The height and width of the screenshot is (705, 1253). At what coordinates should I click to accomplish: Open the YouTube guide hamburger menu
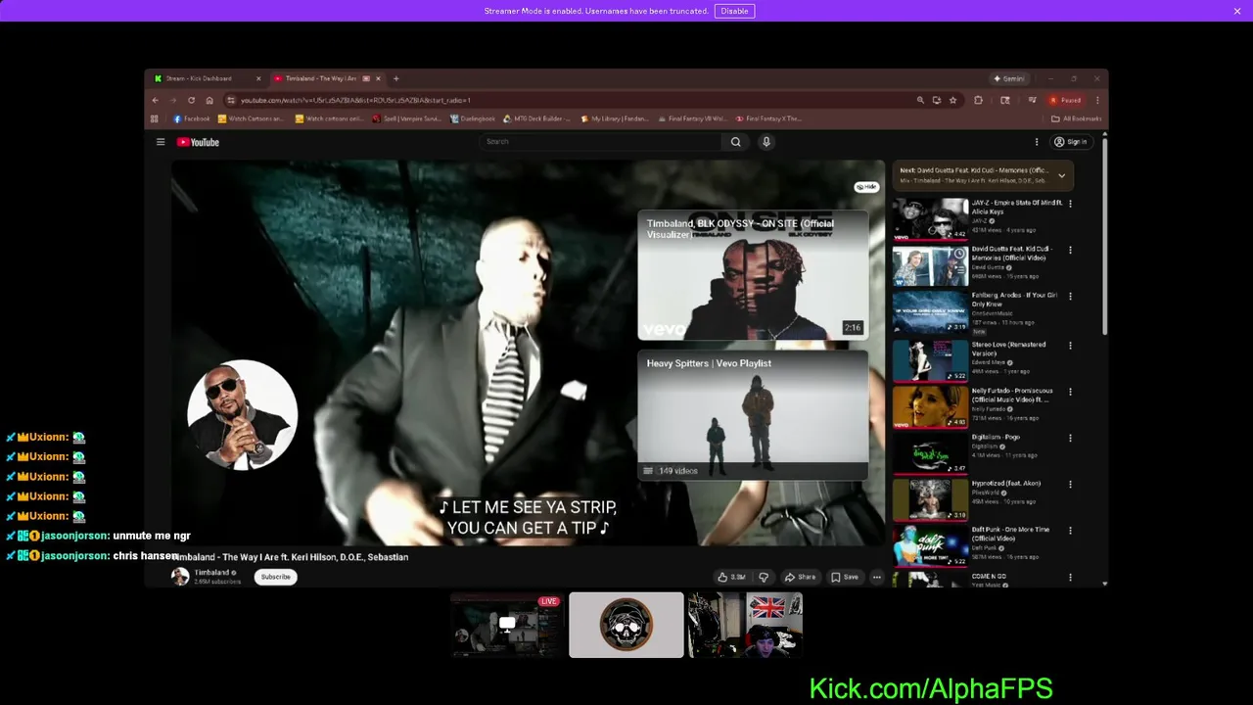(x=161, y=142)
